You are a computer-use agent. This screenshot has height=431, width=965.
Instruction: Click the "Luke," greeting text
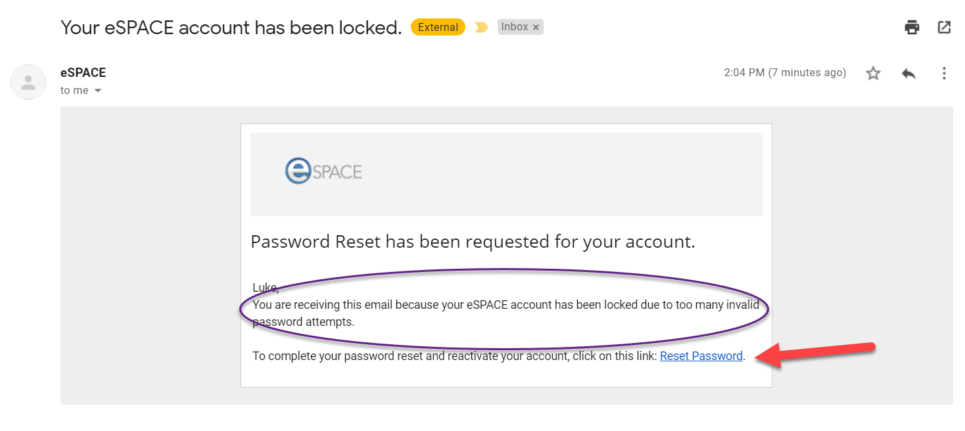tap(266, 287)
